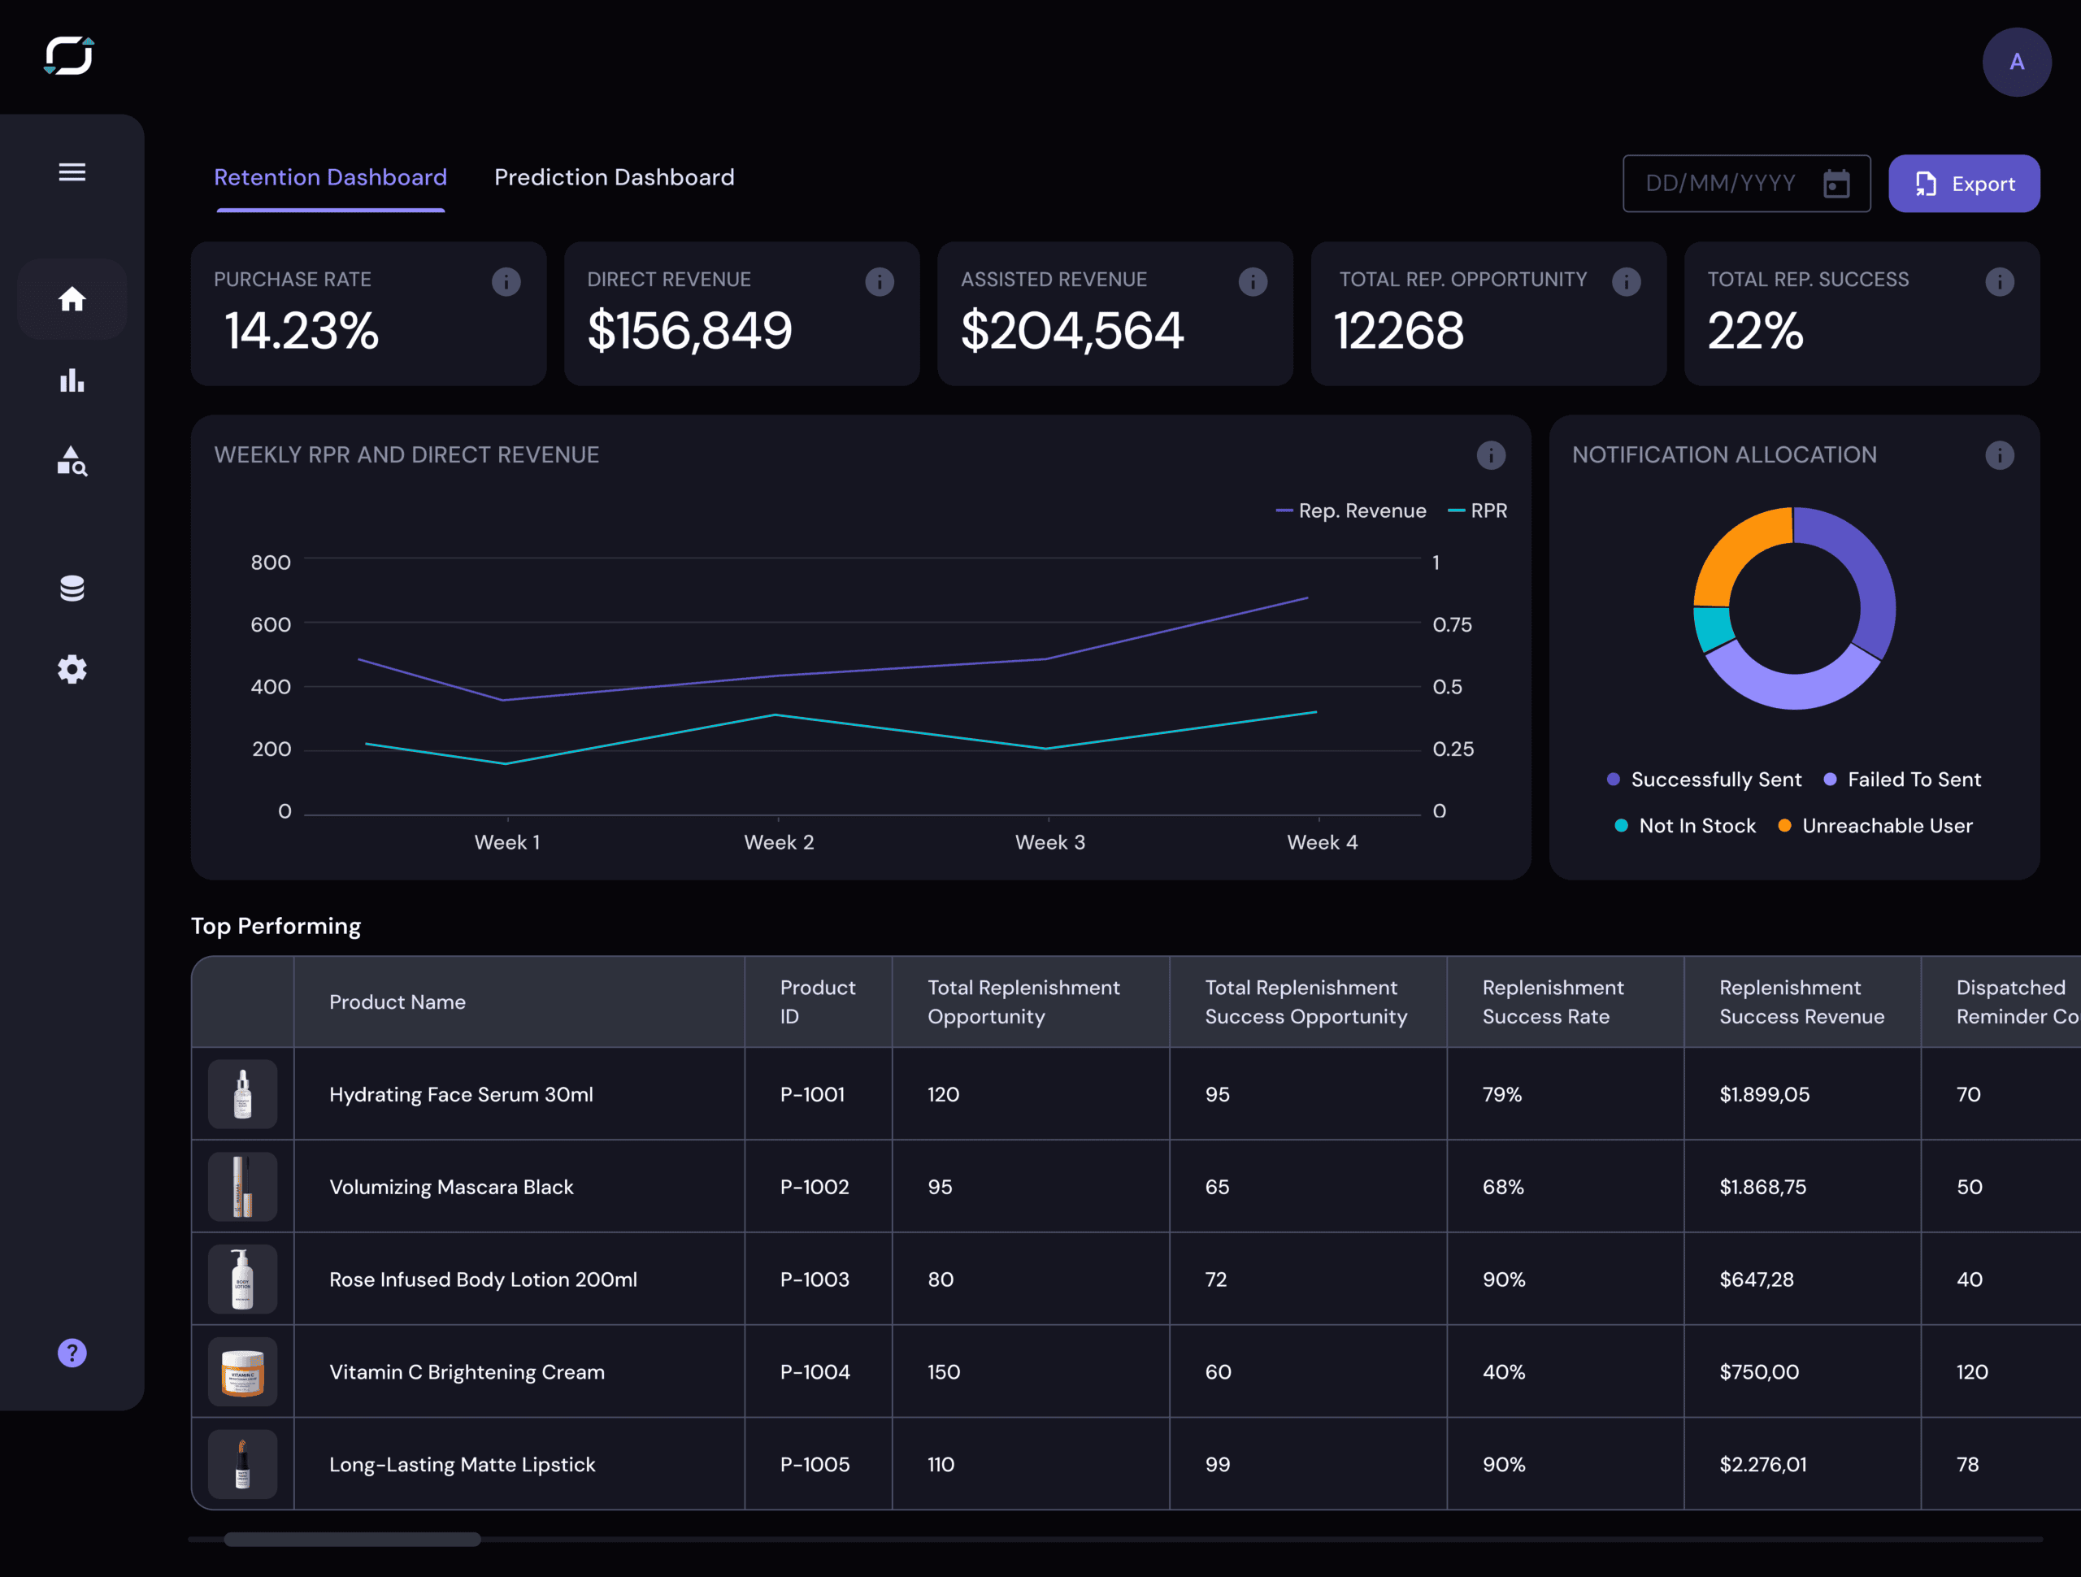Select the Retention Dashboard tab
Viewport: 2081px width, 1577px height.
(330, 177)
